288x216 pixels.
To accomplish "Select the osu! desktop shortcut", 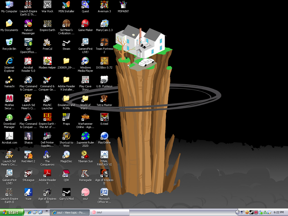I will 85,194.
